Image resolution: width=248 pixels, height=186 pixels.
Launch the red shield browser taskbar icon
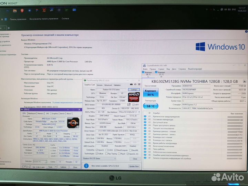click(22, 11)
